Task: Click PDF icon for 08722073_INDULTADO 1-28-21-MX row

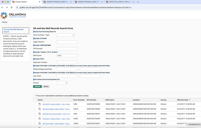Action: [40, 119]
